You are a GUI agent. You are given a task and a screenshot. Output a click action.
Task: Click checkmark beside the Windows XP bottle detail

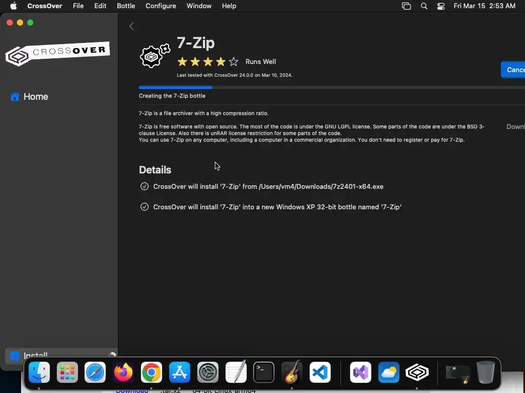point(144,207)
